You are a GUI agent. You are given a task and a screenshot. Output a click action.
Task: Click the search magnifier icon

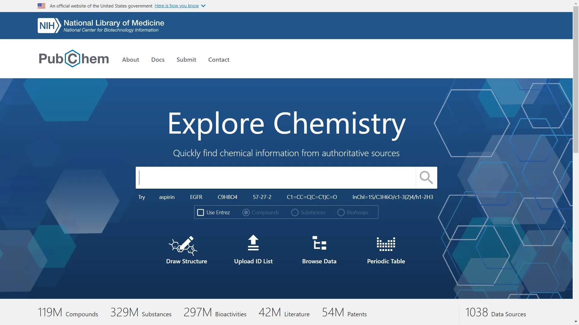[426, 178]
